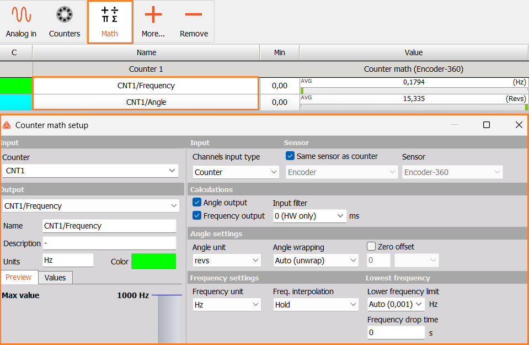The height and width of the screenshot is (345, 529).
Task: Click the cyan CNT1/Angle channel color cell
Action: (16, 102)
